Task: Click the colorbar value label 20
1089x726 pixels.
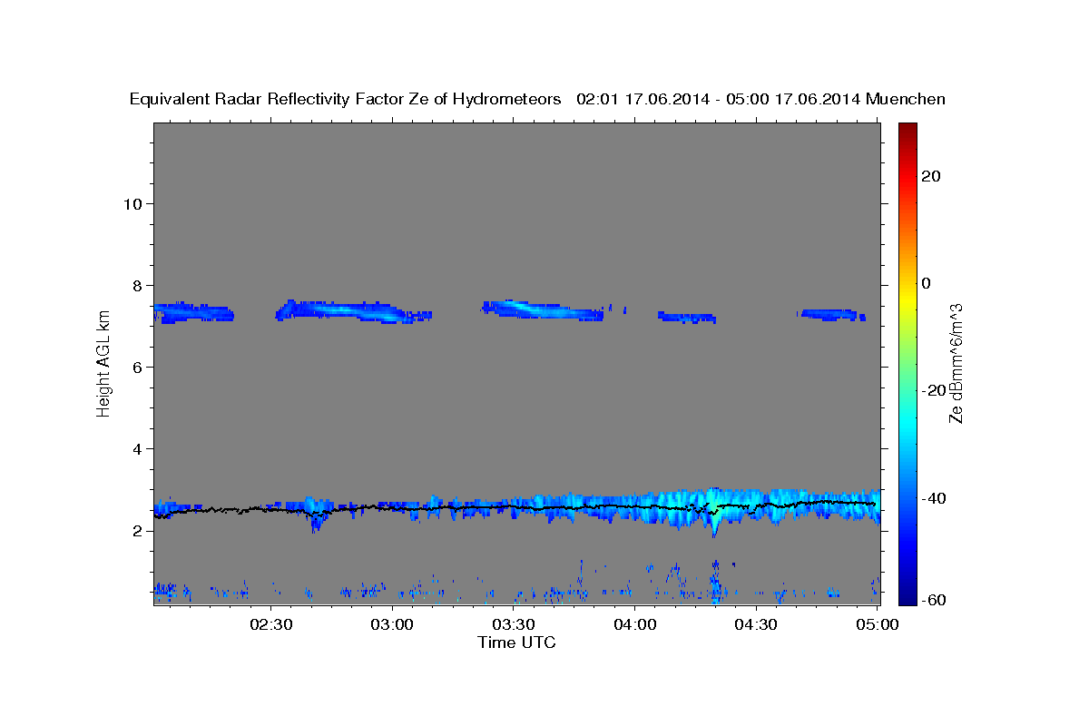Action: (x=930, y=176)
